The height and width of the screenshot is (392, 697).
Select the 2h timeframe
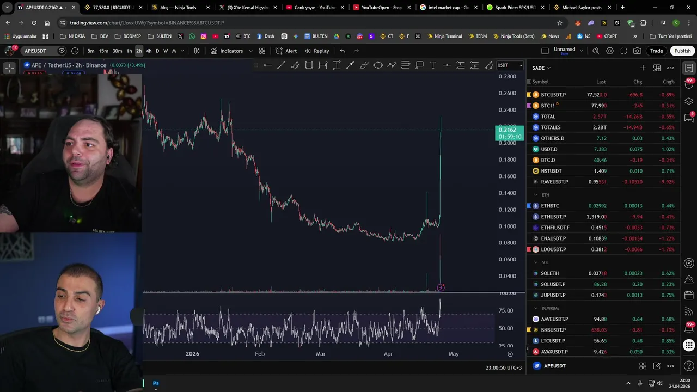point(139,51)
